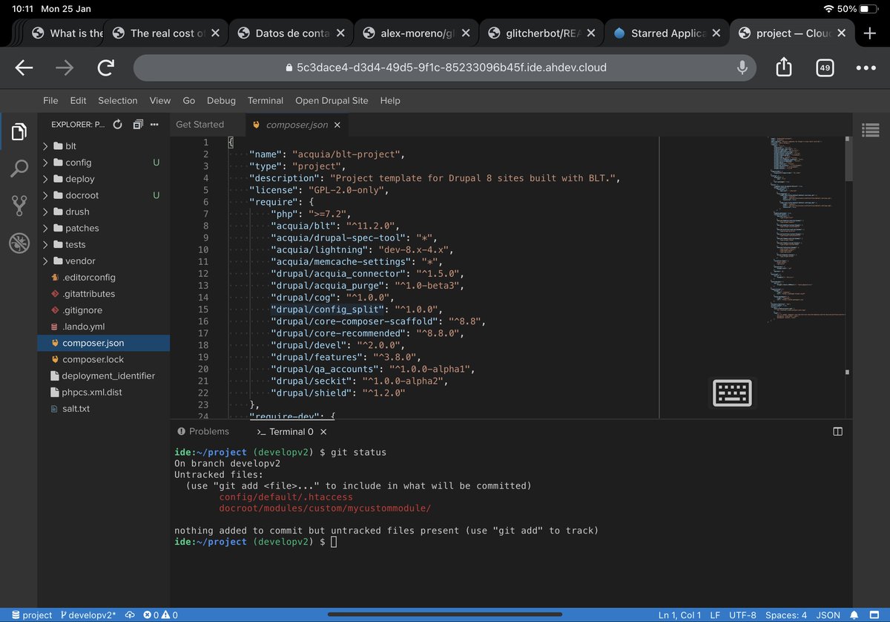Open the Help menu
This screenshot has width=890, height=622.
tap(390, 100)
